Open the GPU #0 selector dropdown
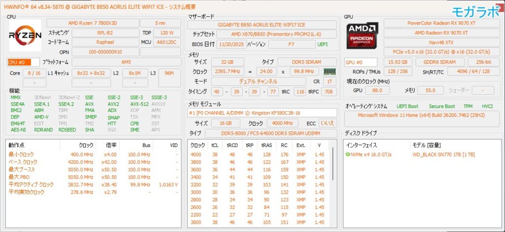 [x=361, y=62]
